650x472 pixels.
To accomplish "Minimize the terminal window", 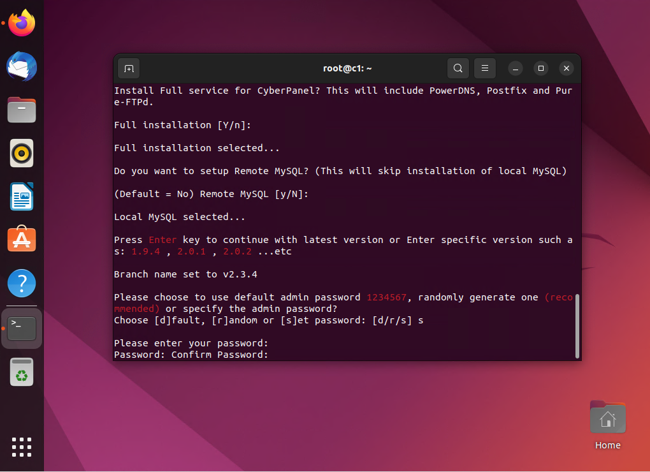I will click(x=516, y=68).
